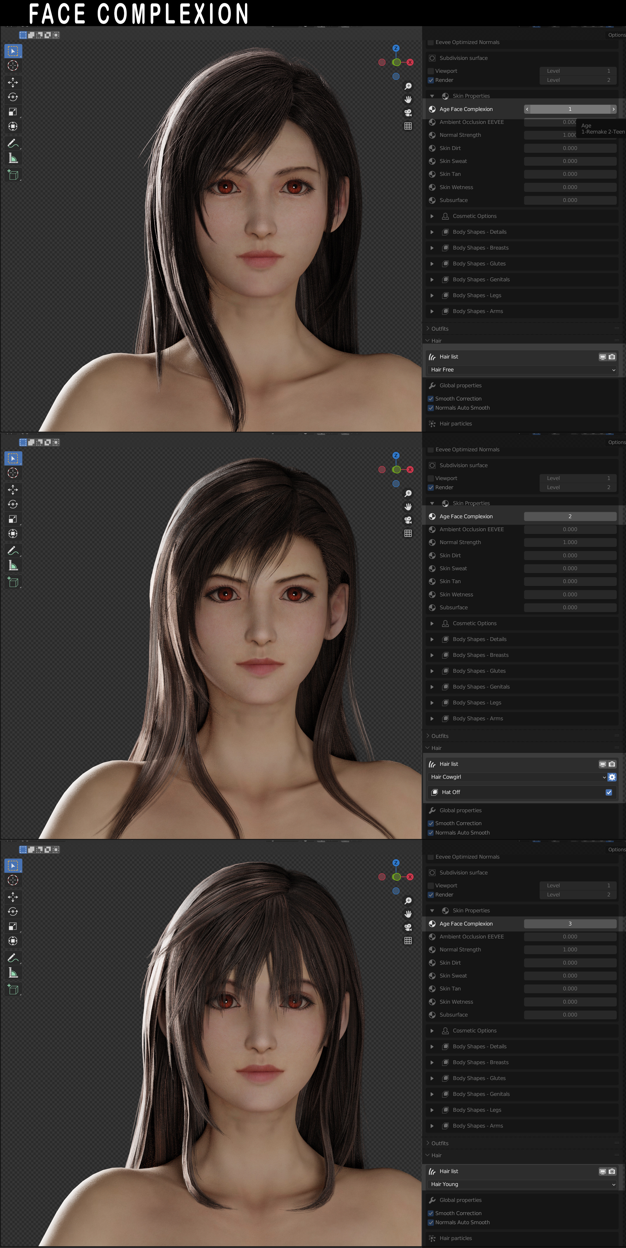Image resolution: width=626 pixels, height=1248 pixels.
Task: Select the Measure tool in the top viewport
Action: [13, 158]
